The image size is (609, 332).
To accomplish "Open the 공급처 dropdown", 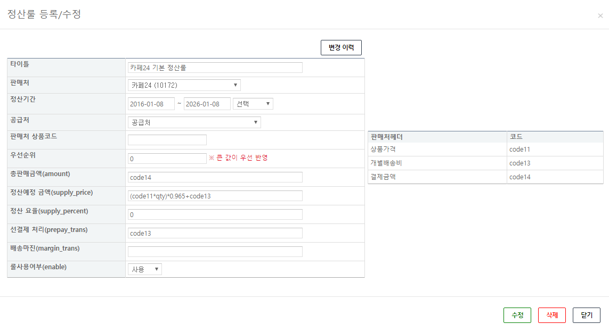I will click(x=194, y=122).
